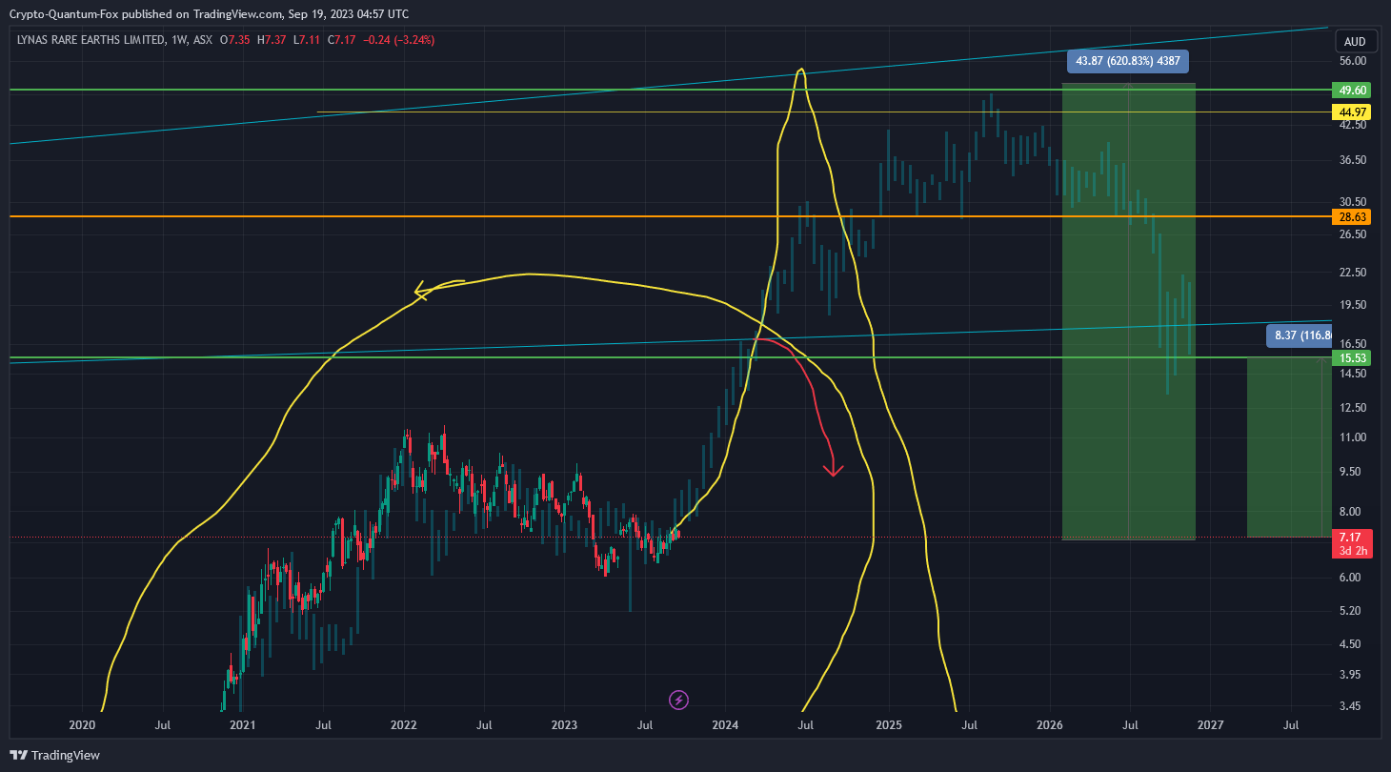Click the 56.00 price scale value
The width and height of the screenshot is (1391, 772).
point(1353,61)
